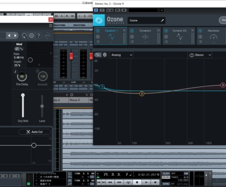Click the Fast Forward button in transport
Viewport: 226px width, 187px height.
click(x=119, y=182)
